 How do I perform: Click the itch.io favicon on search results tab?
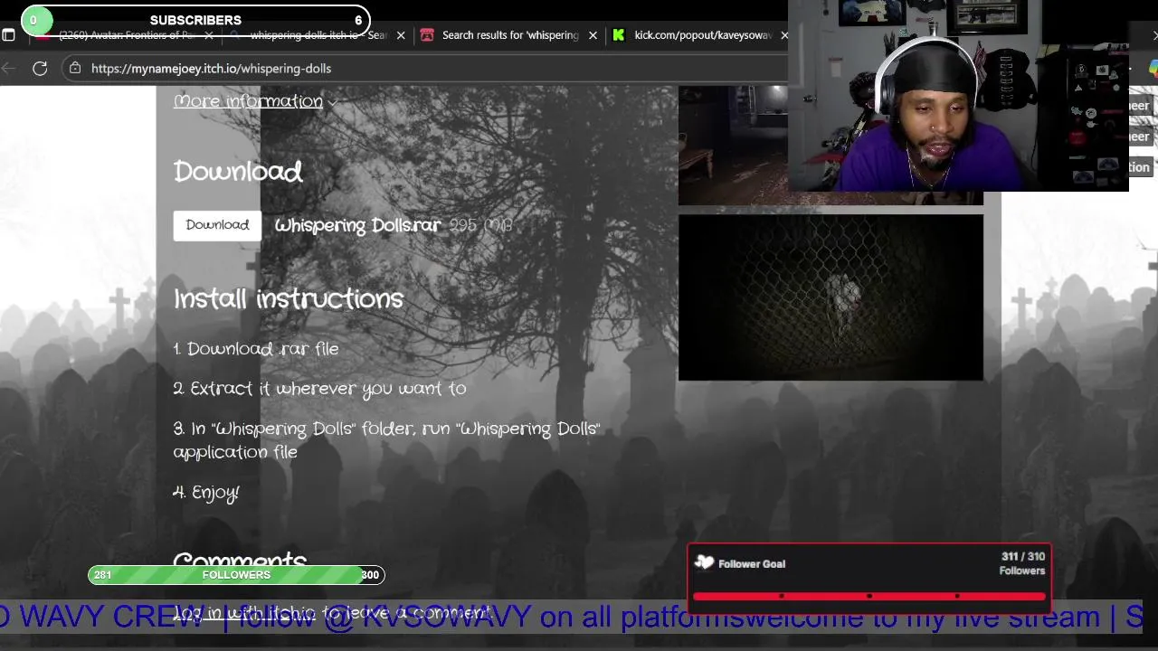(427, 35)
